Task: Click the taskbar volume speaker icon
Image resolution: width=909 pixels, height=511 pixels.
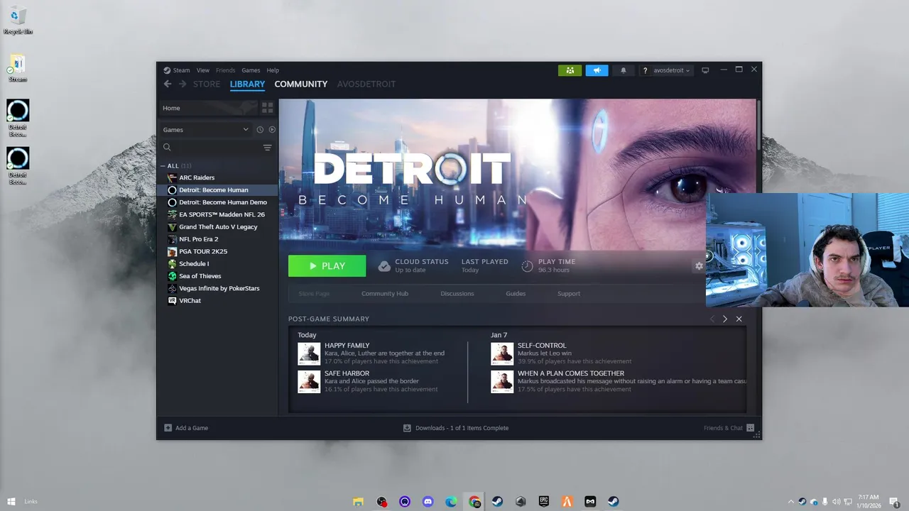Action: (x=836, y=502)
